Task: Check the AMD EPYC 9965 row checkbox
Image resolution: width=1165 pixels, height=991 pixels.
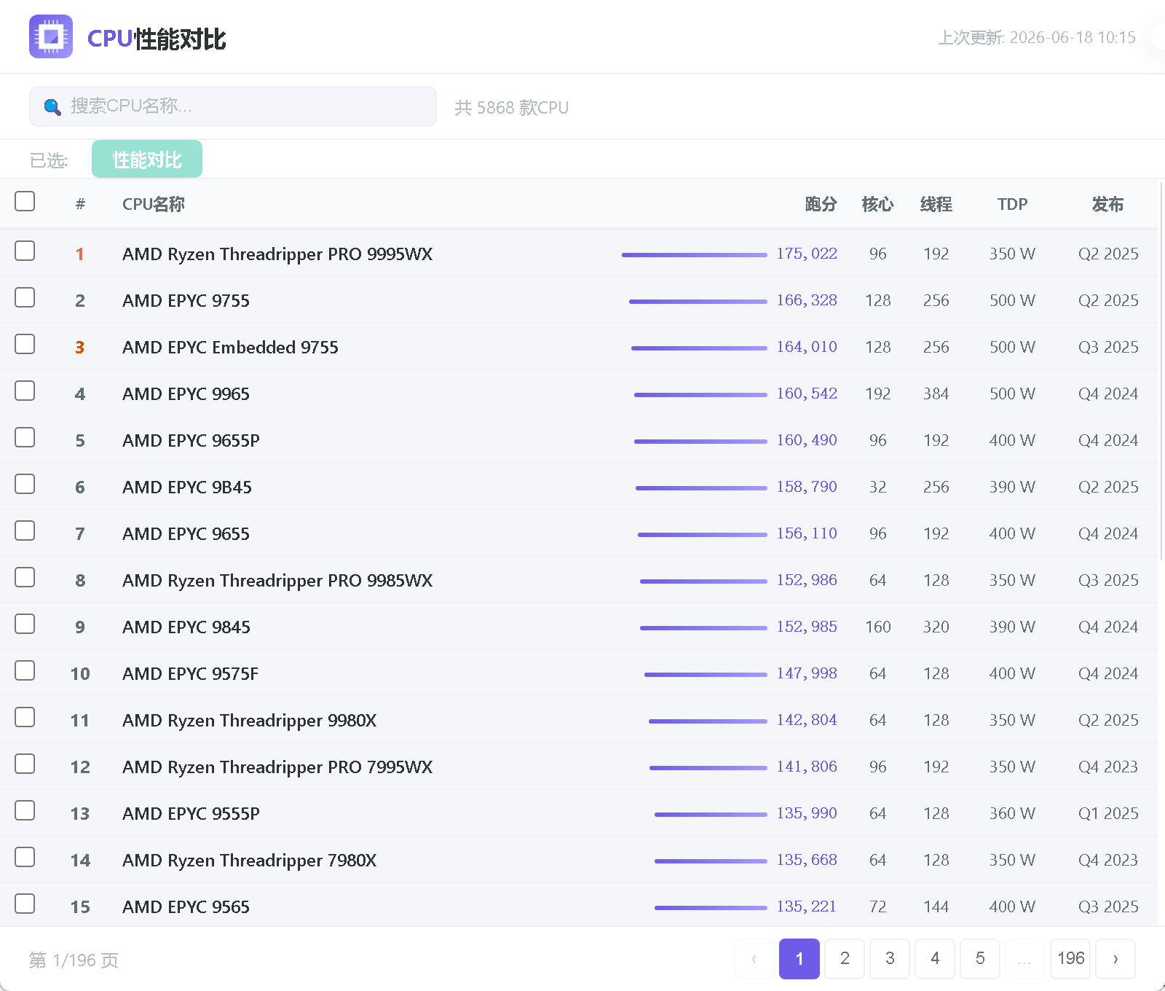Action: 25,391
